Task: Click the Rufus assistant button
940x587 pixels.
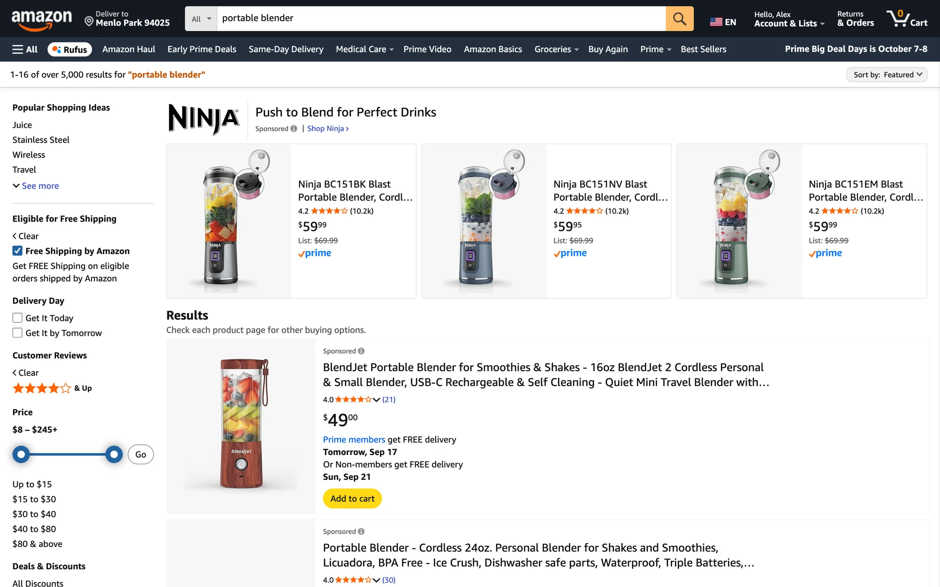Action: (70, 49)
